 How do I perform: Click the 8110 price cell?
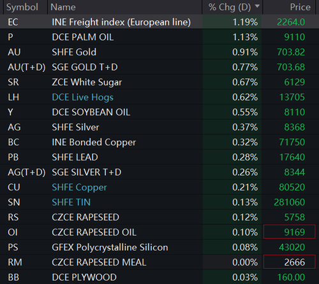click(295, 112)
